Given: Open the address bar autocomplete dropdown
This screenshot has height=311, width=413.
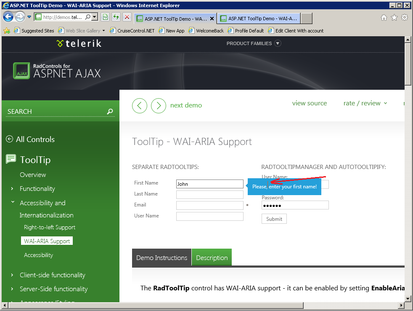Looking at the screenshot, I should coord(95,17).
